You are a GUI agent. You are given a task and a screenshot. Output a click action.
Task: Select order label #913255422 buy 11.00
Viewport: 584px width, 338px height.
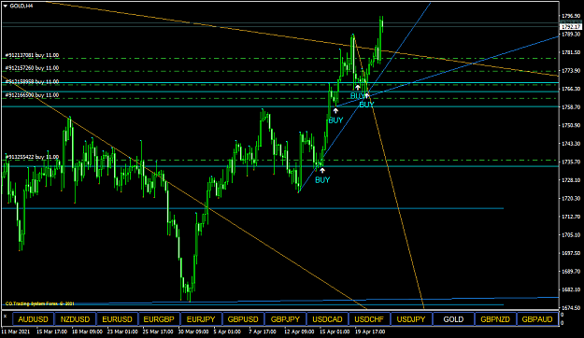[x=32, y=157]
